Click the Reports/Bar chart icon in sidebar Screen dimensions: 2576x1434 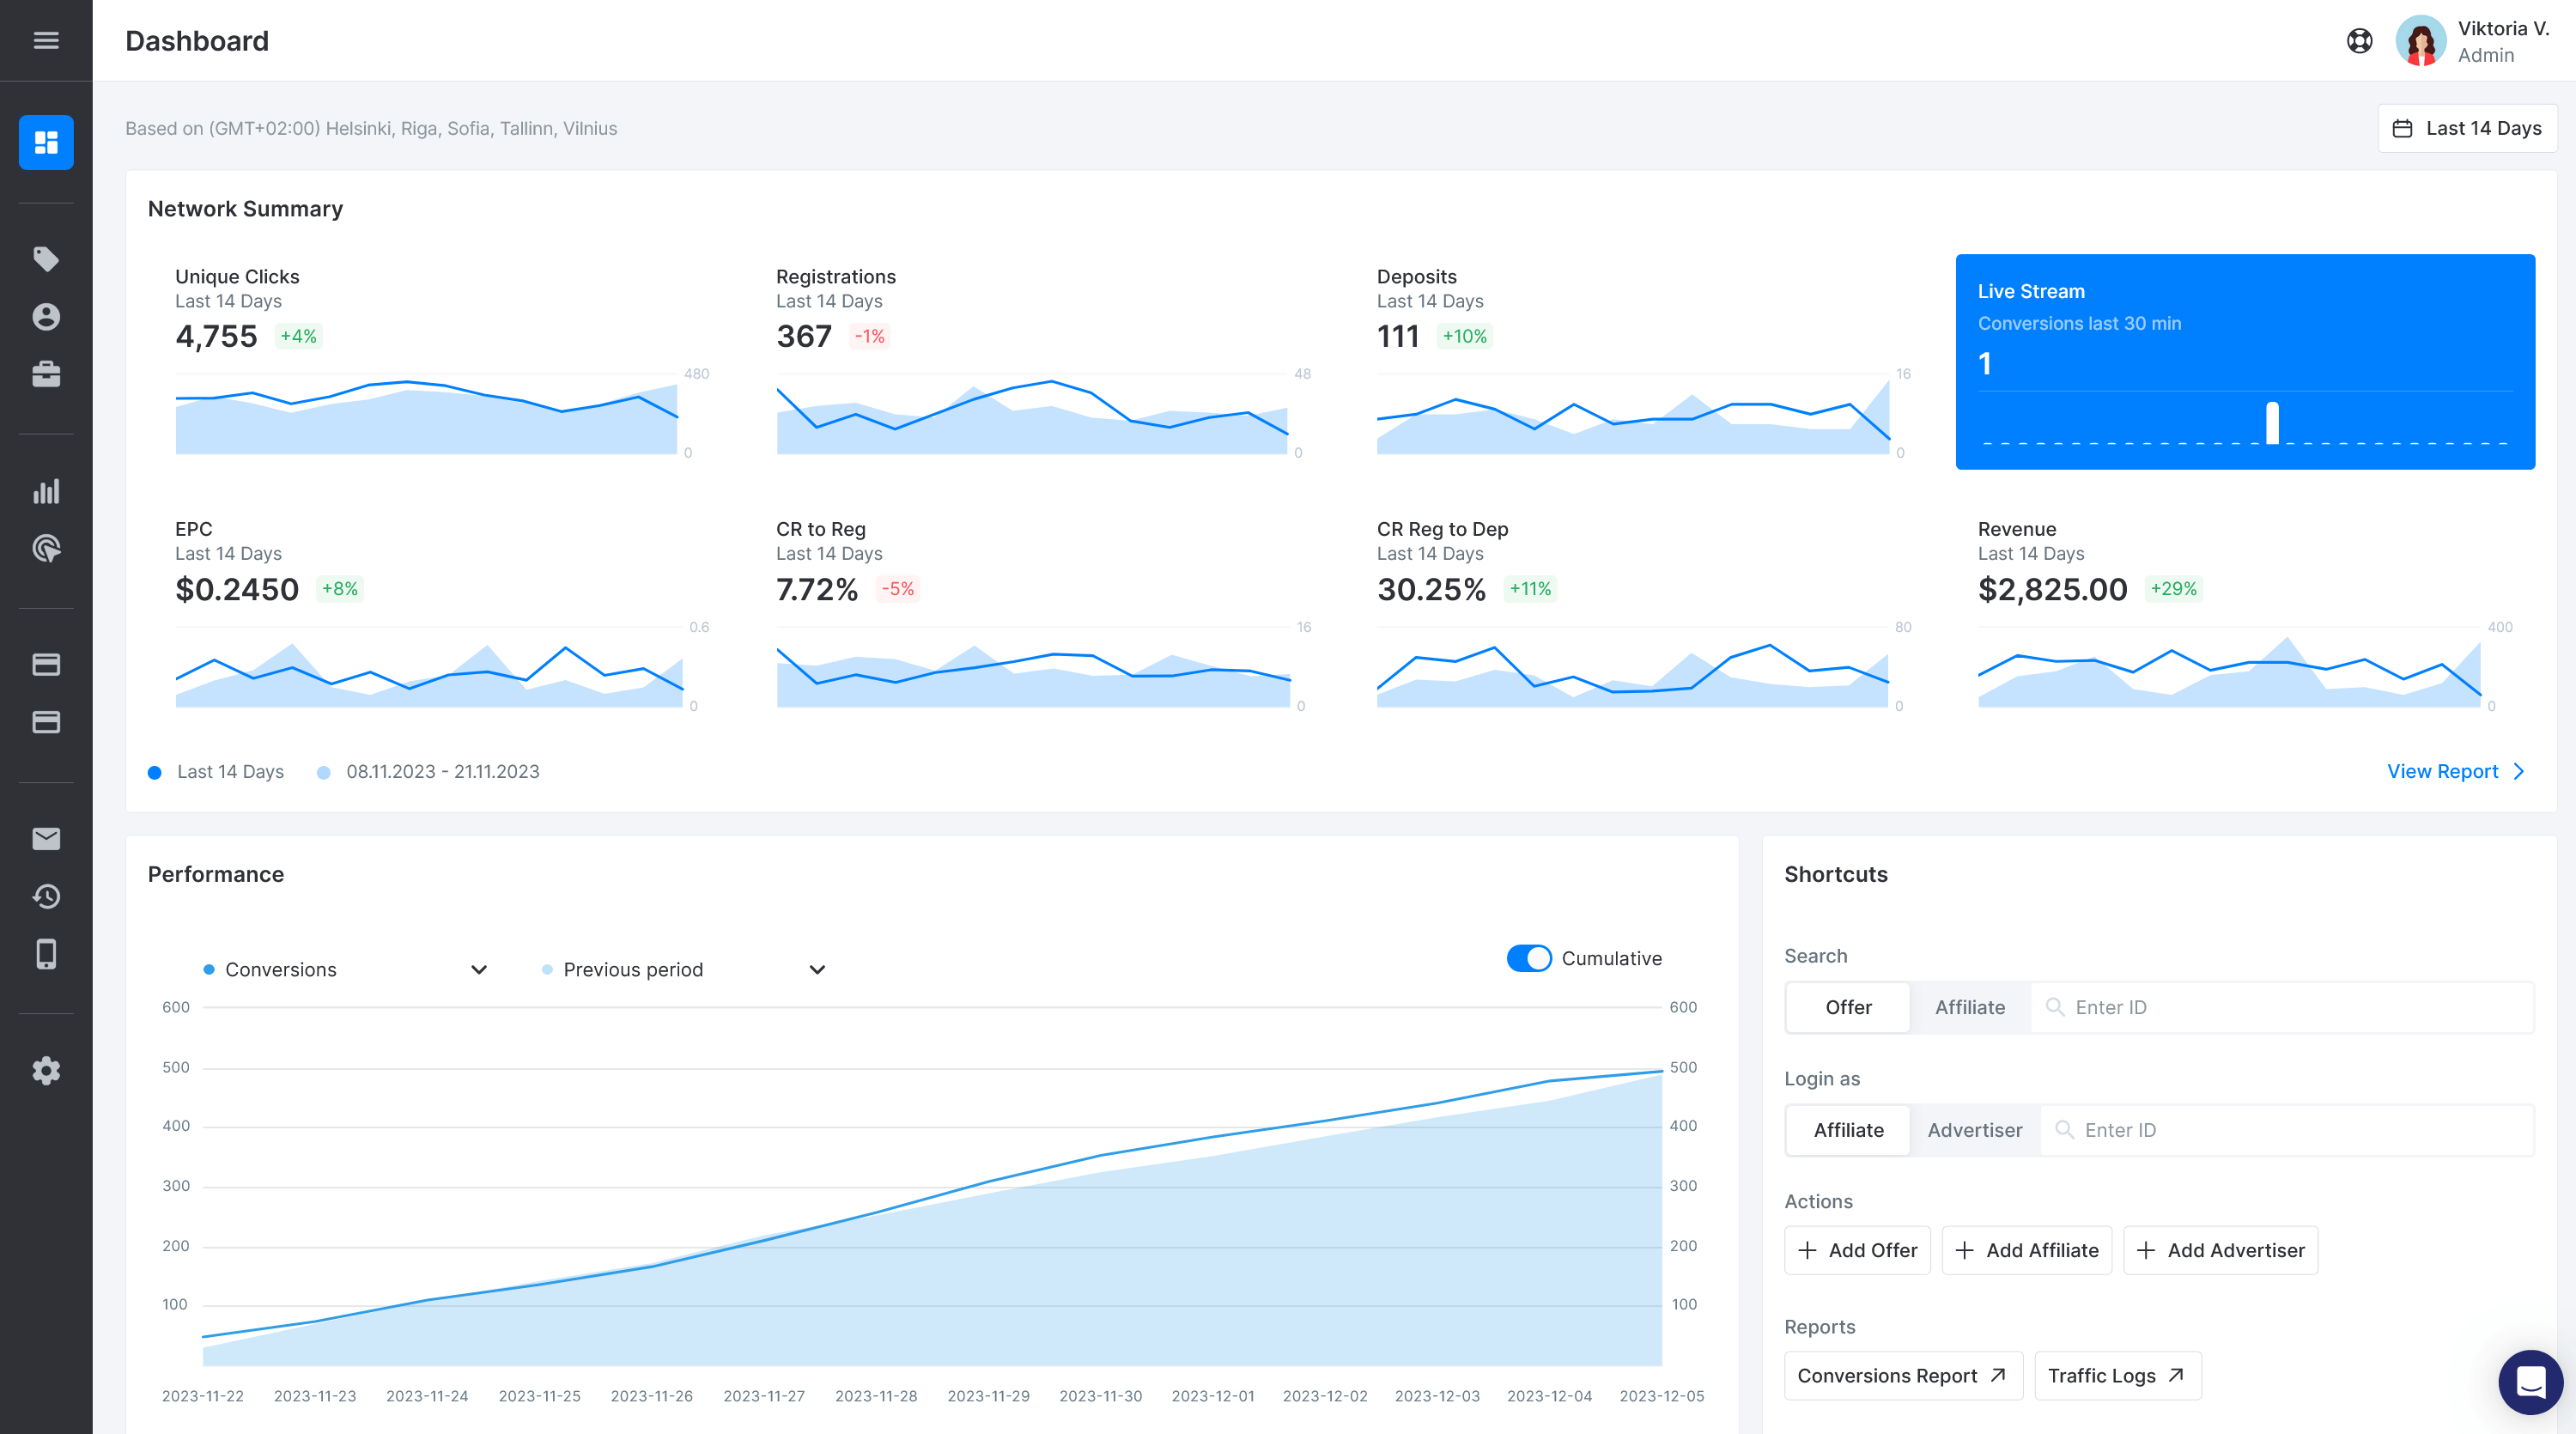click(48, 491)
